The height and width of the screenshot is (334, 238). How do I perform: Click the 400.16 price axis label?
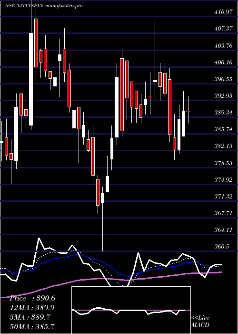(223, 63)
